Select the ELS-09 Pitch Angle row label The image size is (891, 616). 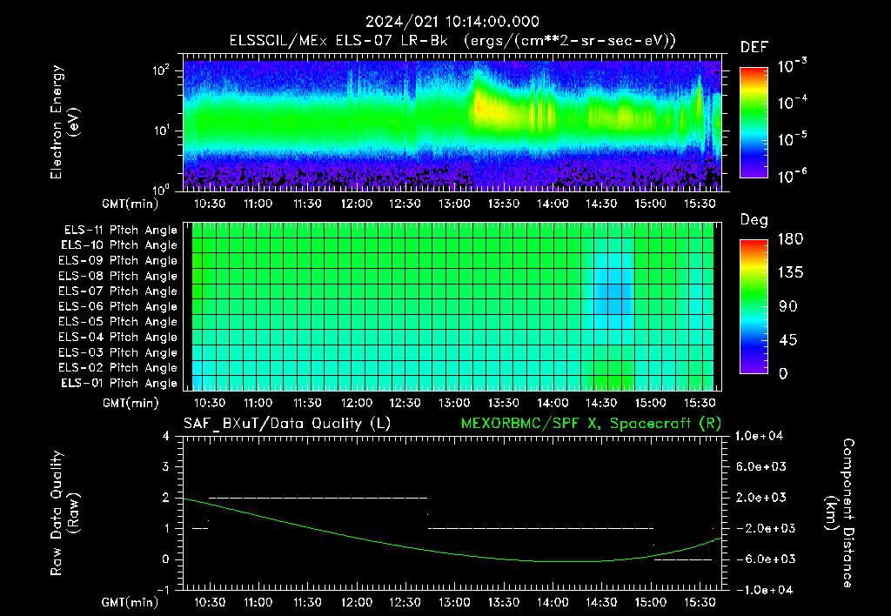coord(118,261)
